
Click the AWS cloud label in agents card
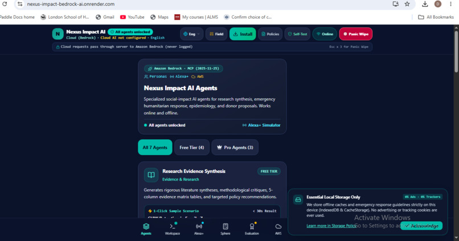coord(197,77)
